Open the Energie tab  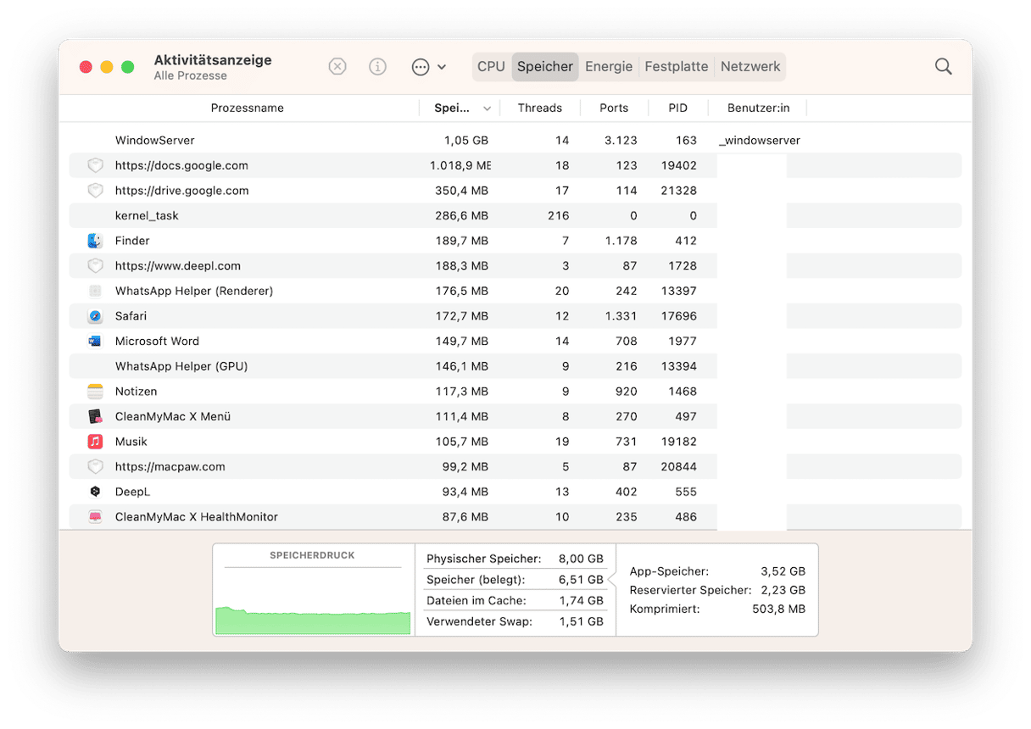tap(609, 67)
